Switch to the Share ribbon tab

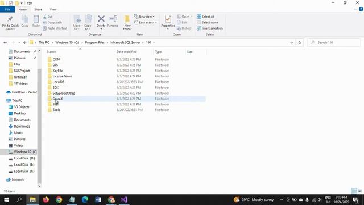point(38,9)
